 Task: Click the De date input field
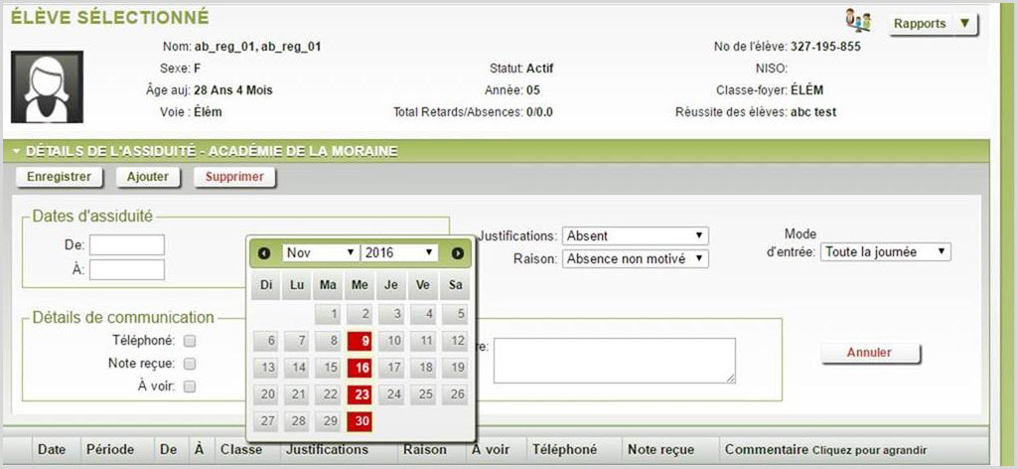[127, 245]
